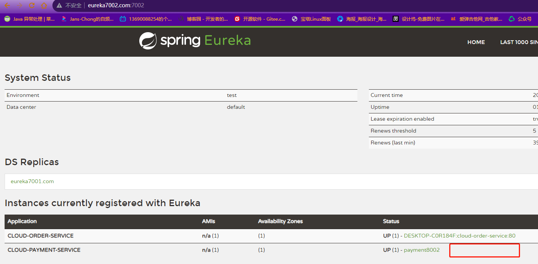The height and width of the screenshot is (264, 538).
Task: Go back with the browser back arrow
Action: [x=7, y=5]
